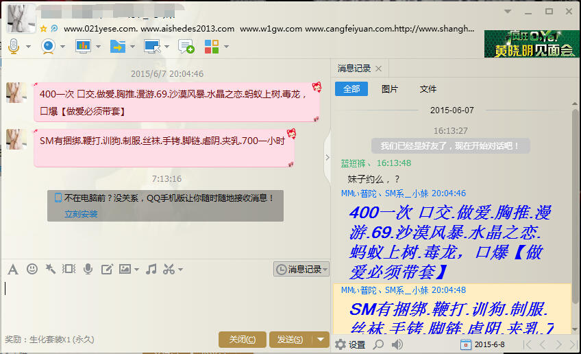Click the search magnifier in message history footer

[378, 344]
